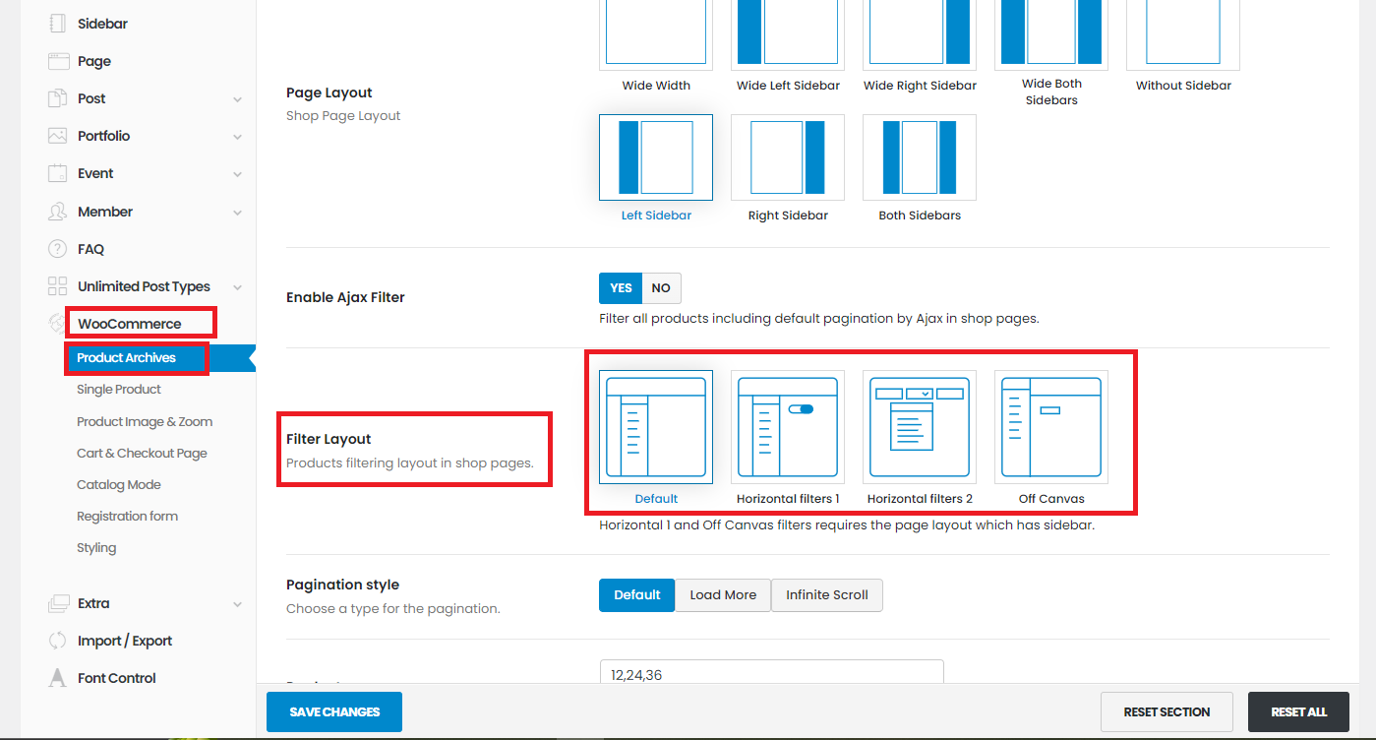The height and width of the screenshot is (740, 1376).
Task: Click the FAQ question mark icon
Action: (x=57, y=249)
